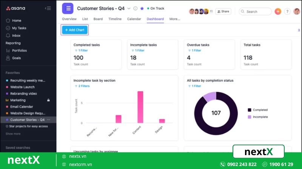
Task: Open the user profile avatar
Action: click(x=297, y=12)
